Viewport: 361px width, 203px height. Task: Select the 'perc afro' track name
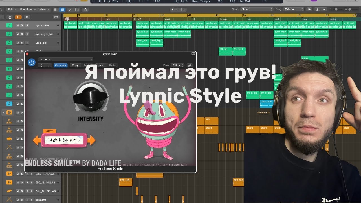point(41,199)
